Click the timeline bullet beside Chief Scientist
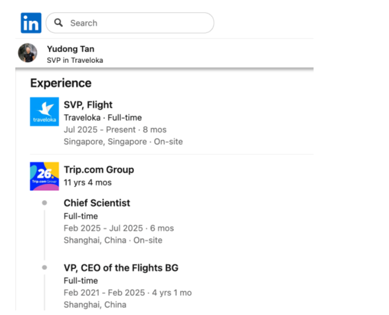The image size is (389, 315). (45, 203)
